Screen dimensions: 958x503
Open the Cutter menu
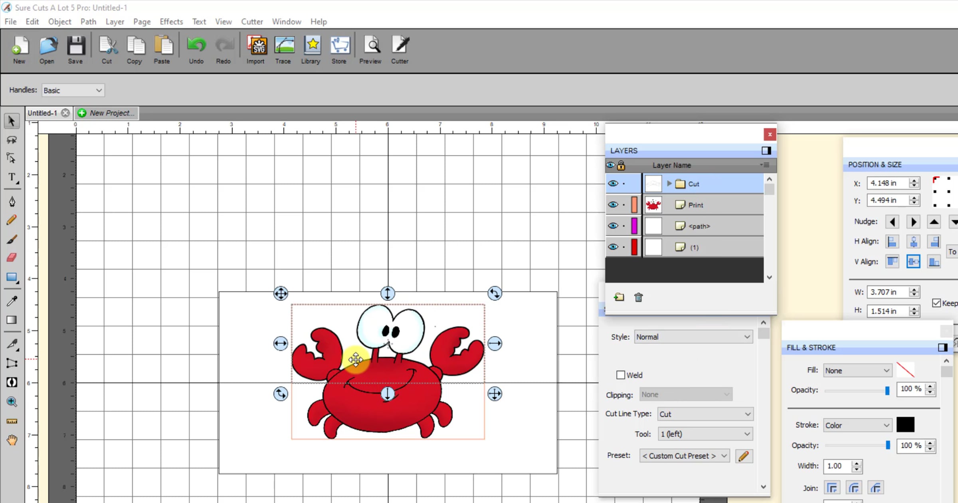click(252, 22)
